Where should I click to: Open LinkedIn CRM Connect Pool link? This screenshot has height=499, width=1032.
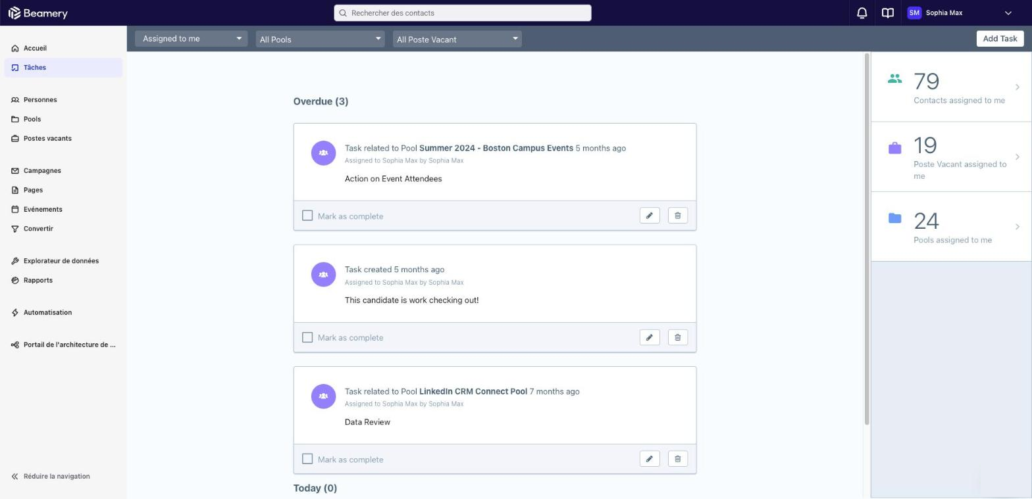tap(473, 391)
